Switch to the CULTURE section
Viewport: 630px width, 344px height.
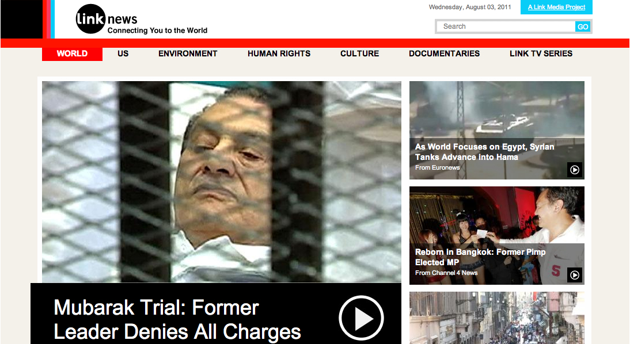(x=359, y=54)
